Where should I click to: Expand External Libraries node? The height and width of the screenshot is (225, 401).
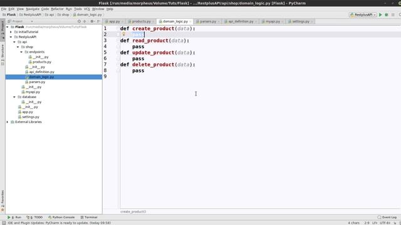pyautogui.click(x=8, y=122)
